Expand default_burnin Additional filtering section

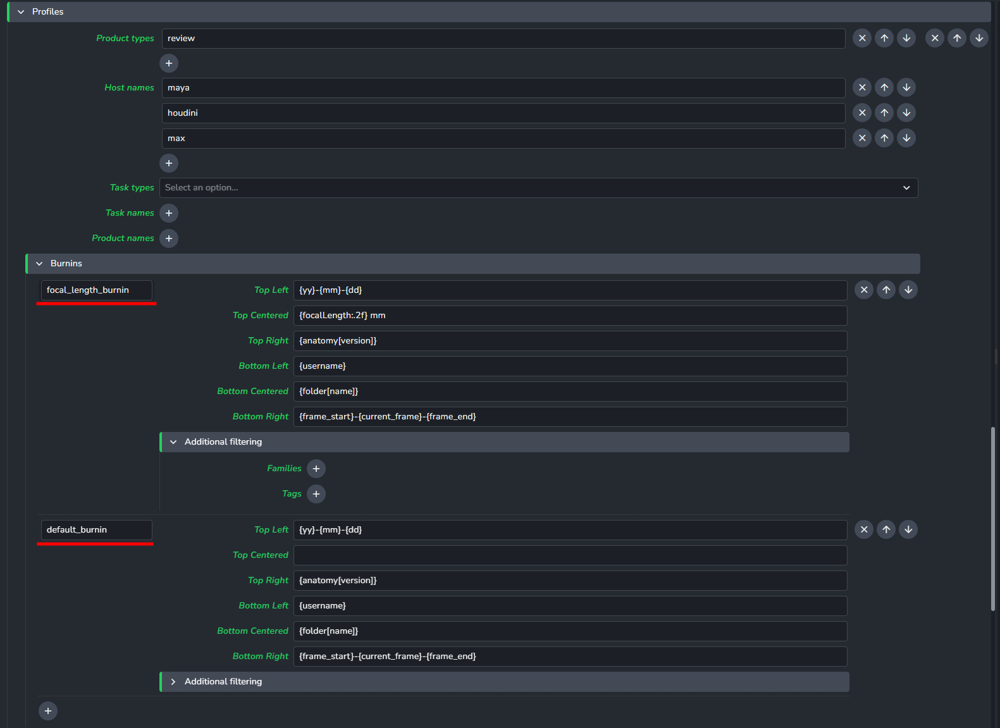click(x=173, y=682)
